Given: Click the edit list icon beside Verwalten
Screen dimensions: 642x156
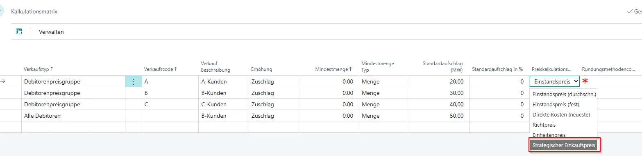Looking at the screenshot, I should pyautogui.click(x=18, y=32).
